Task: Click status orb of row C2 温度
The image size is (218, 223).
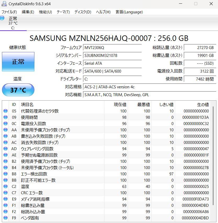Action: [x=5, y=186]
